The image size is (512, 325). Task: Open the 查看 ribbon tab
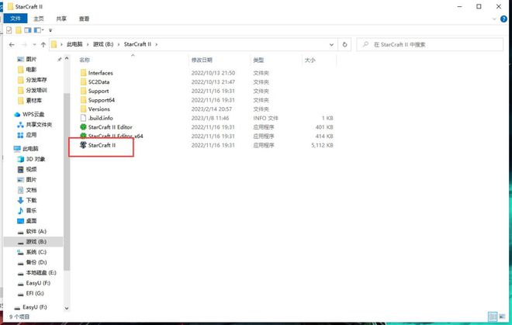pos(85,19)
